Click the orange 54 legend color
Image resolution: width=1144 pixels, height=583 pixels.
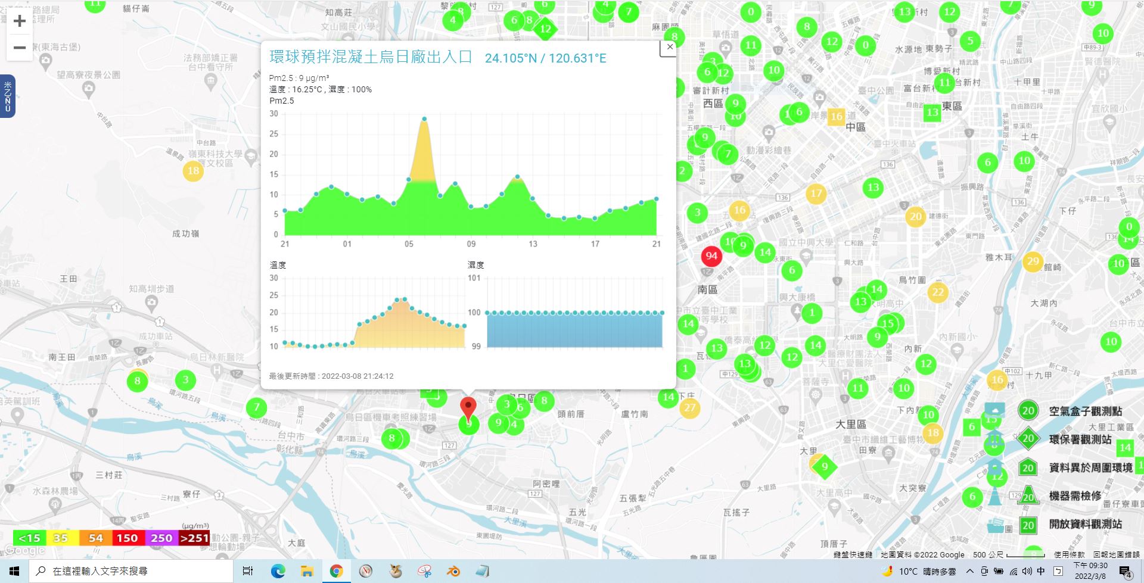point(95,538)
